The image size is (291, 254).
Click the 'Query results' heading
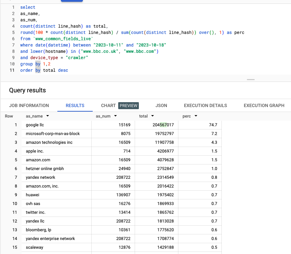28,90
